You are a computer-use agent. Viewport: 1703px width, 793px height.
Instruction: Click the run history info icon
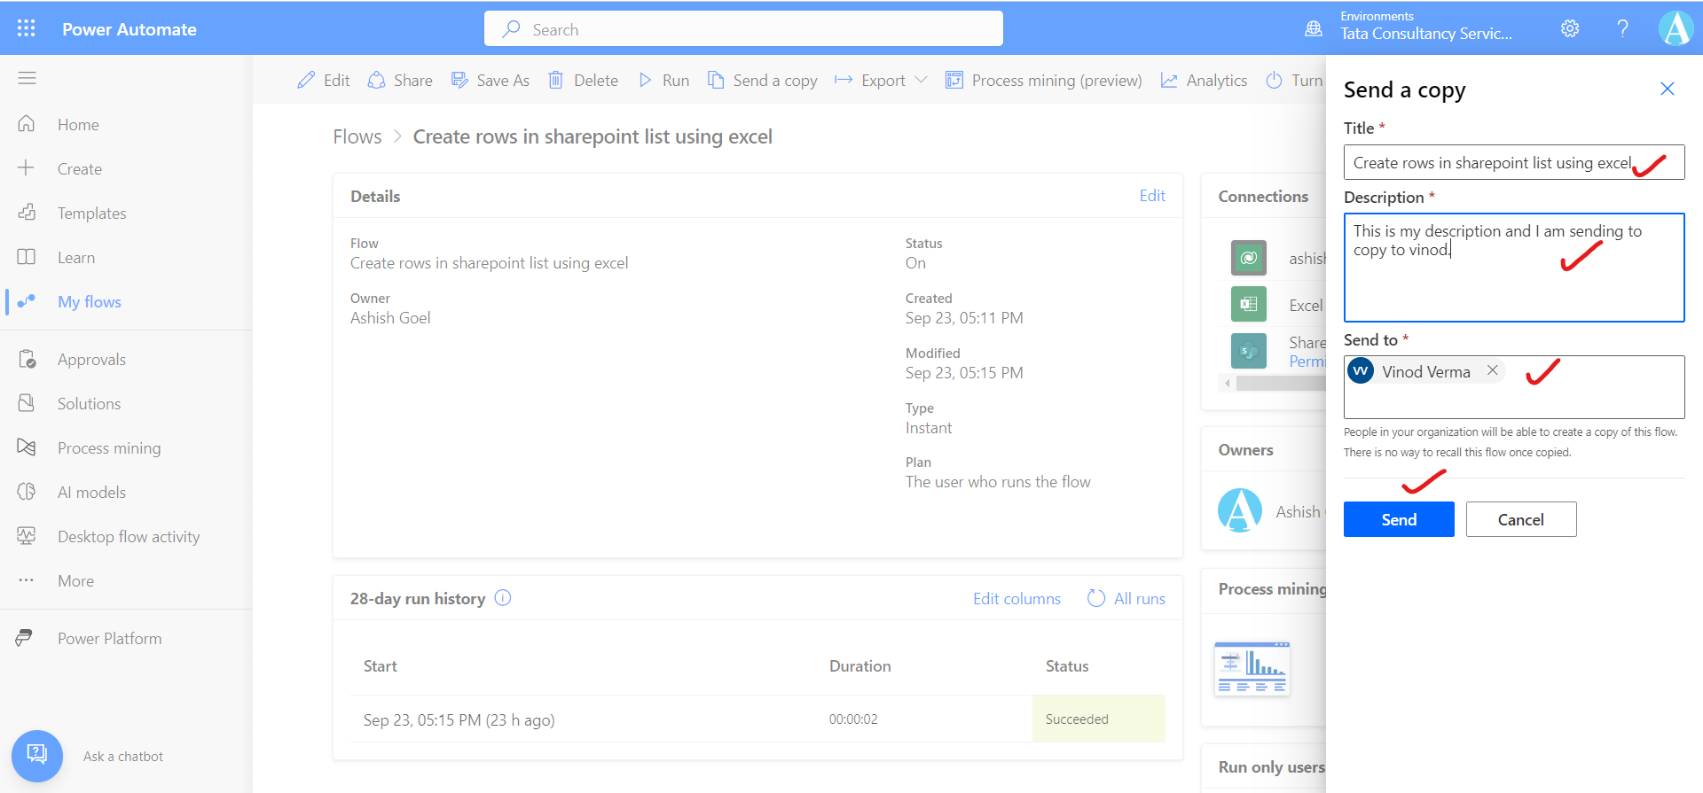tap(503, 598)
